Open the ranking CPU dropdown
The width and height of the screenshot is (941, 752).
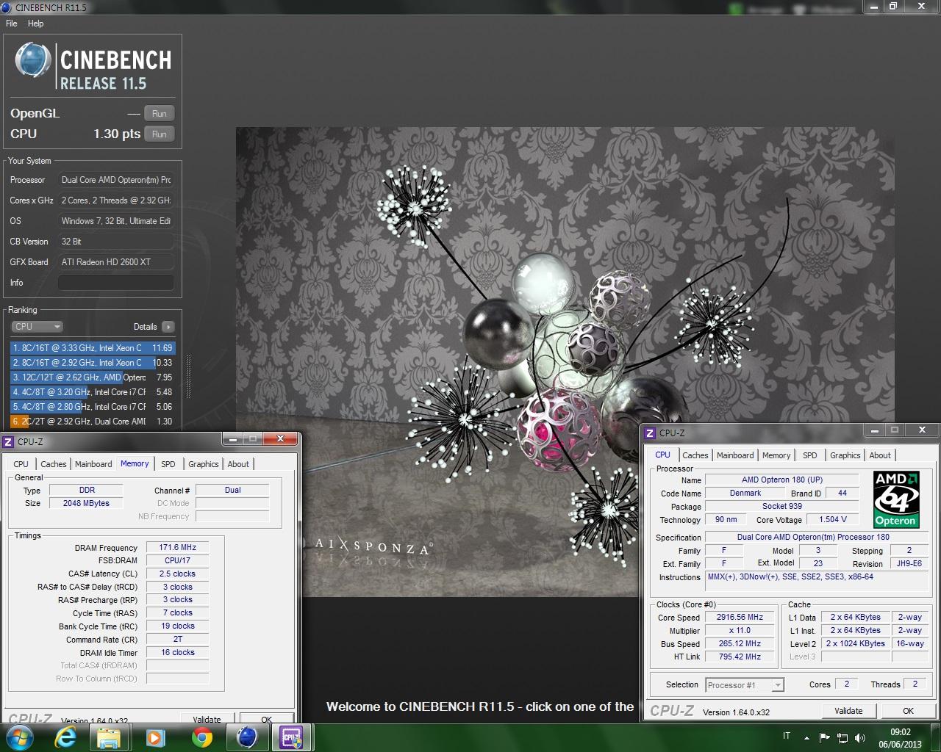(37, 327)
